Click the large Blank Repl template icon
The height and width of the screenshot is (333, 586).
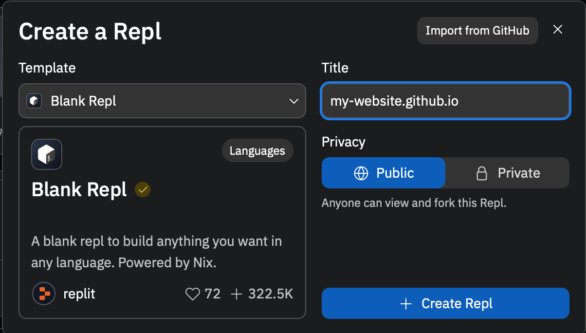(47, 154)
